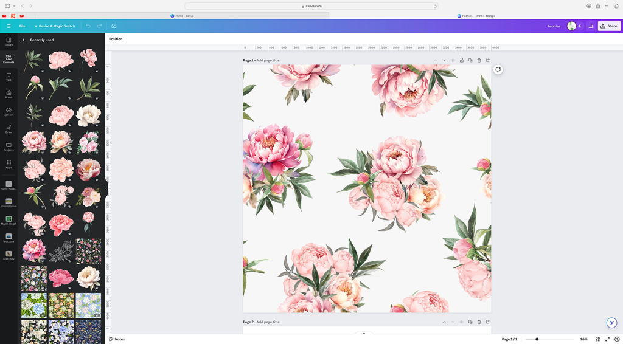
Task: Click the Share button
Action: point(608,26)
